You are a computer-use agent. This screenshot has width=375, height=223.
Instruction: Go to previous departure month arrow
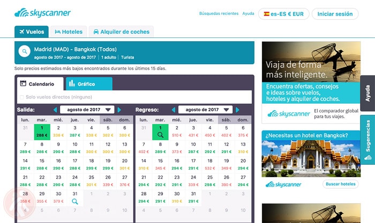point(55,110)
